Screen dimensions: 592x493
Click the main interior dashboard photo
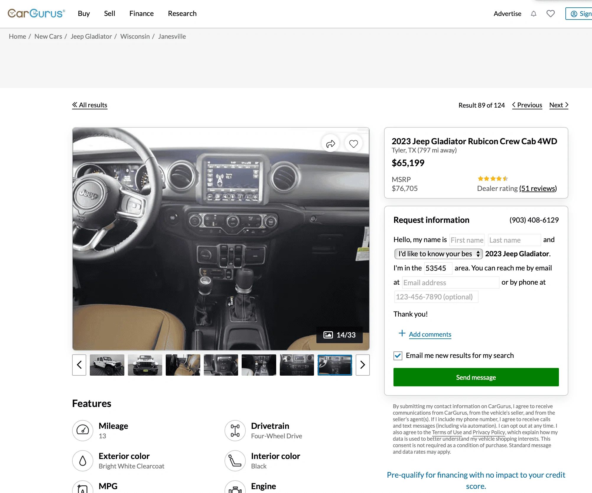coord(221,239)
